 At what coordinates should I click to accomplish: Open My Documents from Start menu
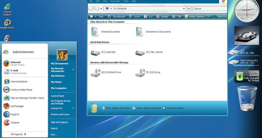tap(59, 63)
